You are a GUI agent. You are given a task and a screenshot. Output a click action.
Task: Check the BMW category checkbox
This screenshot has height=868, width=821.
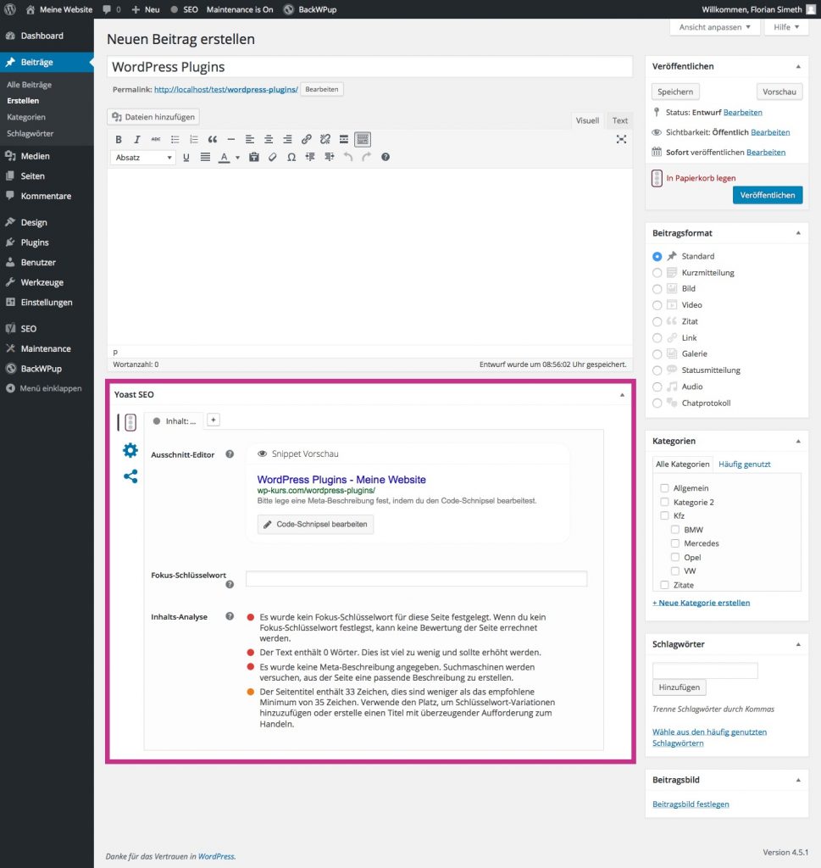pyautogui.click(x=674, y=529)
